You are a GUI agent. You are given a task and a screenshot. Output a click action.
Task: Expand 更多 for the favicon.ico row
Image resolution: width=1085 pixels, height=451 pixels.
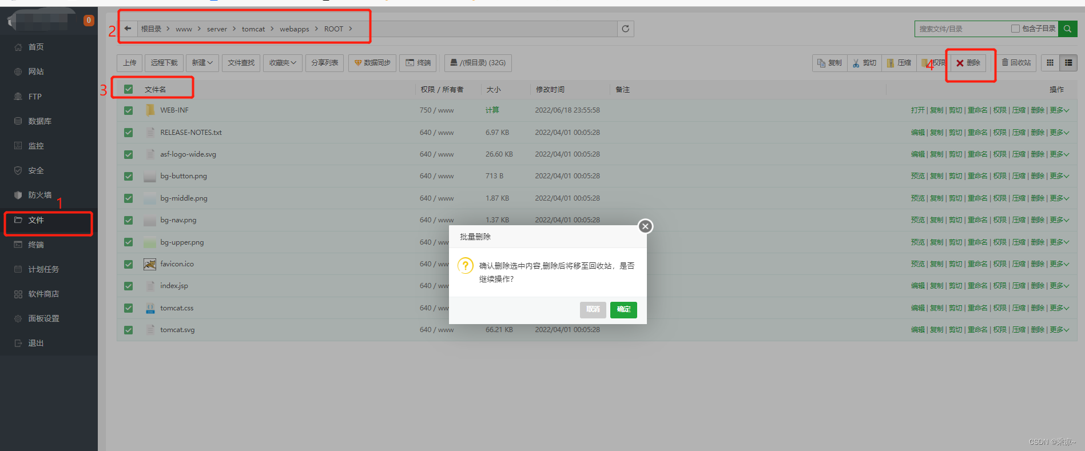pos(1059,264)
